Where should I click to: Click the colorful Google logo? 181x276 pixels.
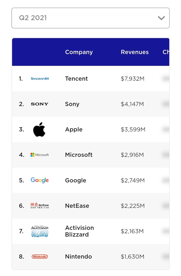[40, 180]
